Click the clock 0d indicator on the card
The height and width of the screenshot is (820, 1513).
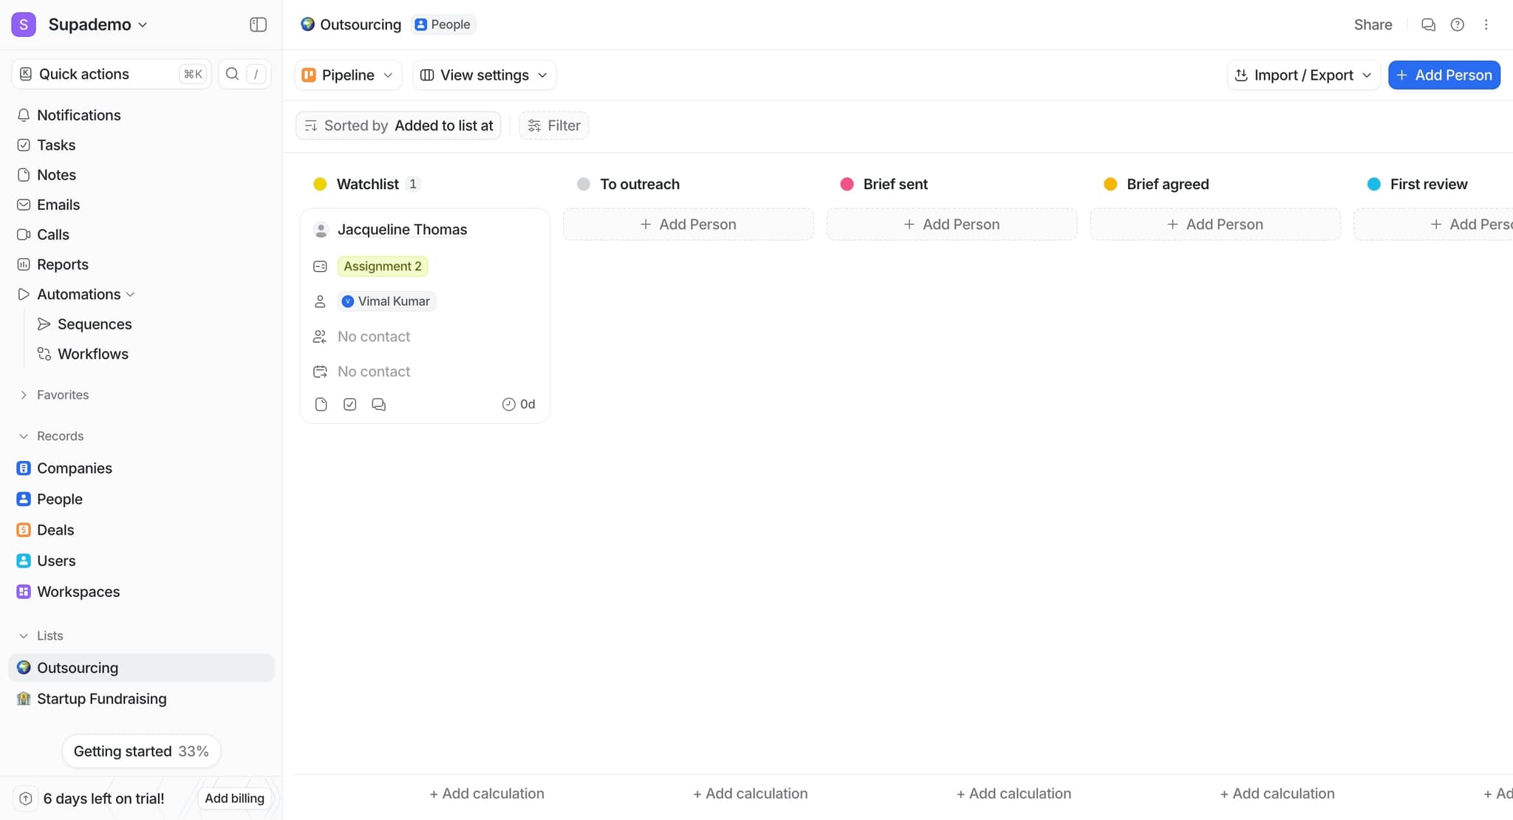coord(518,404)
